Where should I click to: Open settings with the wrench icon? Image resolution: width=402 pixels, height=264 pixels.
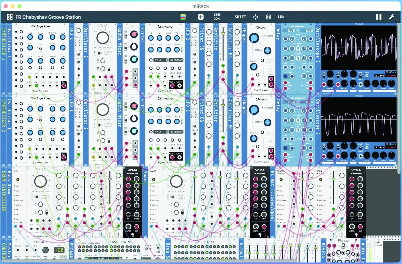click(x=392, y=17)
